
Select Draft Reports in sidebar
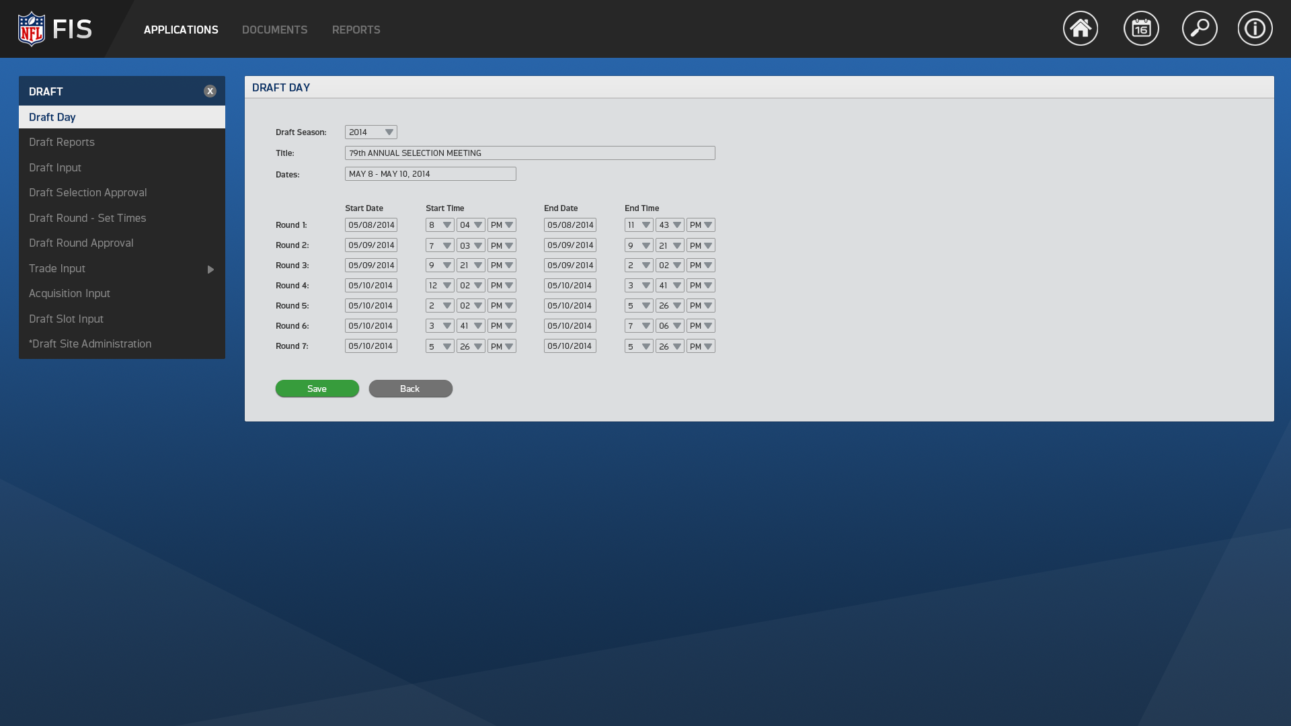coord(62,143)
